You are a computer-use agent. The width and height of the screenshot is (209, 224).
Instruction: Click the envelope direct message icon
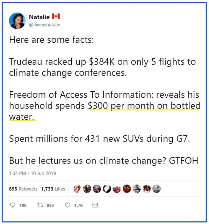95,205
